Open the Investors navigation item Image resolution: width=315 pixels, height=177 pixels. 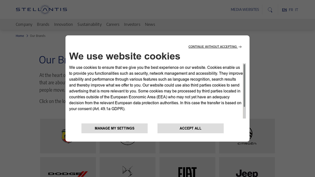pos(132,24)
